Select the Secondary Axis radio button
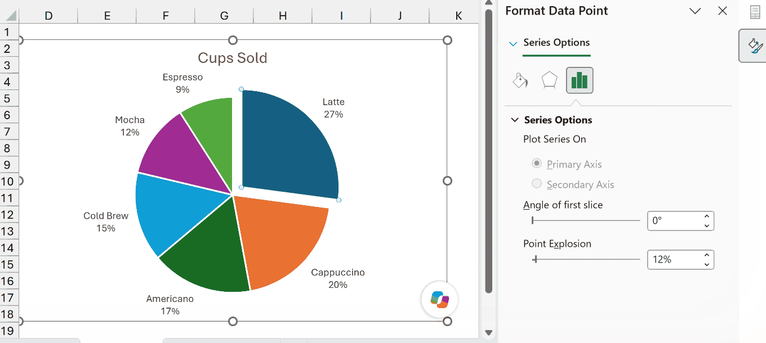 pyautogui.click(x=537, y=184)
